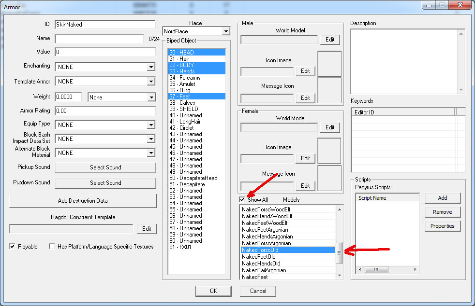Edit the Male Message Icon
This screenshot has width=475, height=306.
305,98
